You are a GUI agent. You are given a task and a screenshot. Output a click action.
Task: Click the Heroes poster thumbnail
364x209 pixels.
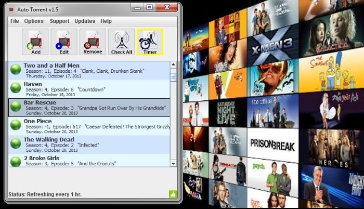coord(331,148)
